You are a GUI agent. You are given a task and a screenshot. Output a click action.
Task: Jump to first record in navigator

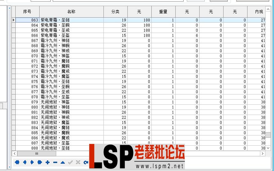tap(17, 162)
